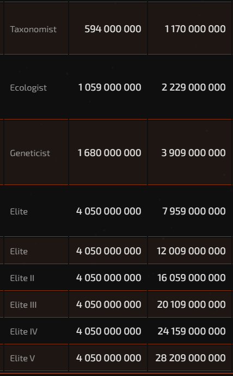Select the Ecologist rank label
The height and width of the screenshot is (376, 233).
click(x=28, y=88)
